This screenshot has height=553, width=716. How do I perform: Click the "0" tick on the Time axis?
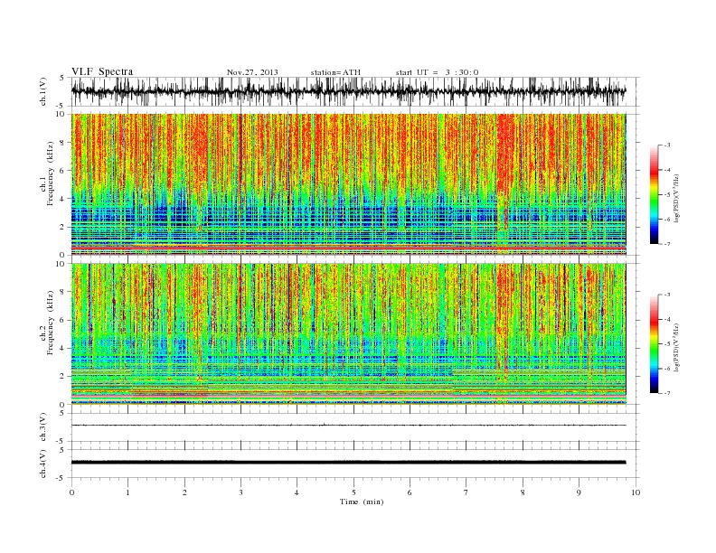click(71, 492)
